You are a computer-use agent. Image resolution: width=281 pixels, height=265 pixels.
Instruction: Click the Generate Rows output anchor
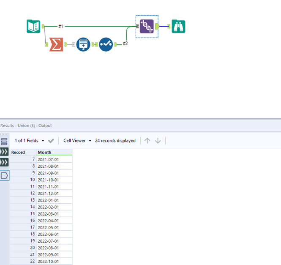pyautogui.click(x=93, y=44)
